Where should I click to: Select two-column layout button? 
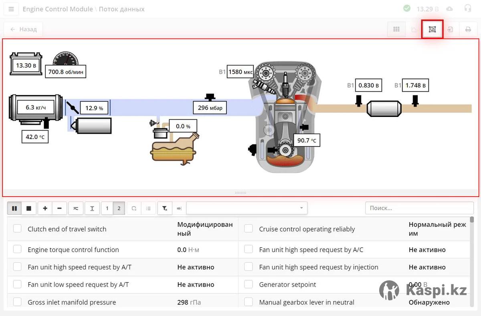[x=119, y=208]
